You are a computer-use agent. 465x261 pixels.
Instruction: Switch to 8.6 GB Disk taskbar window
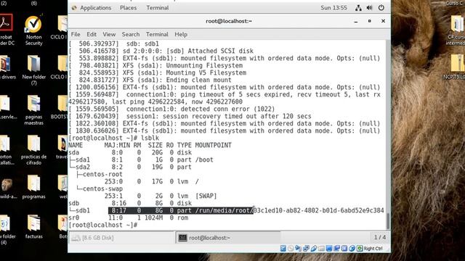click(121, 238)
